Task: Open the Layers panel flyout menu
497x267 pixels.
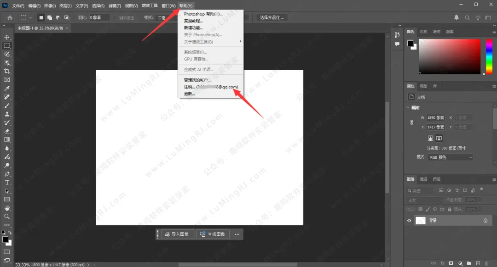Action: click(x=494, y=179)
